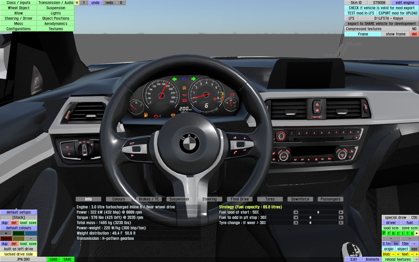Click right arrow for fuel to add in pit stop
This screenshot has height=262, width=419.
341,217
